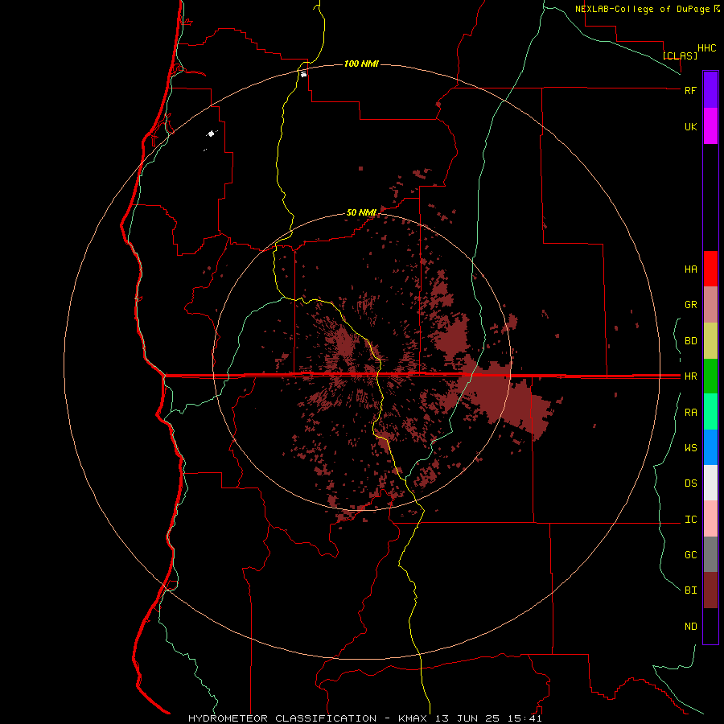Click the dark red BI legend swatch
This screenshot has height=724, width=724.
pyautogui.click(x=710, y=590)
